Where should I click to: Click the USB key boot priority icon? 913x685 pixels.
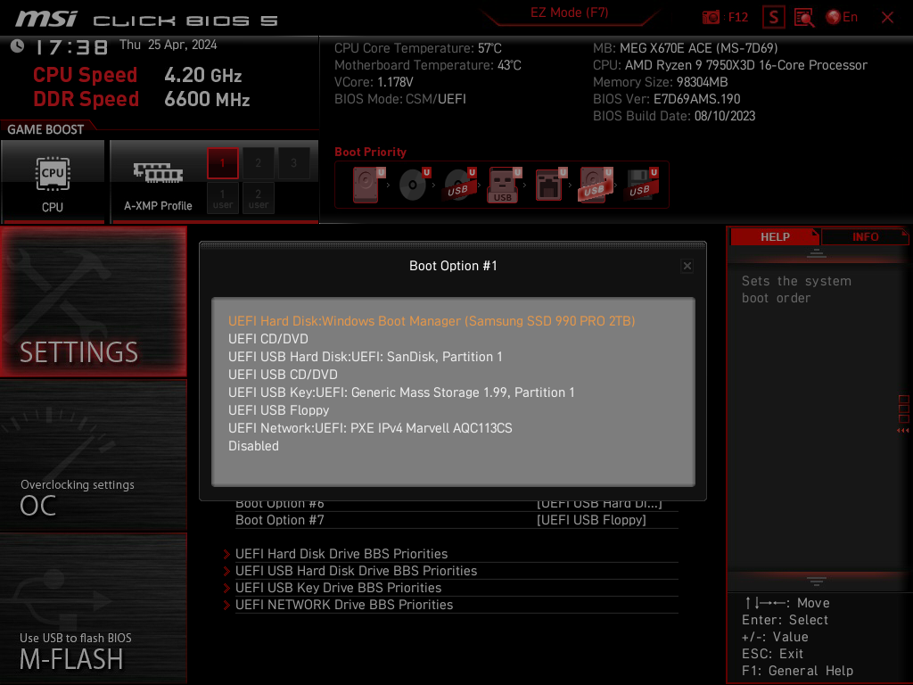tap(505, 185)
